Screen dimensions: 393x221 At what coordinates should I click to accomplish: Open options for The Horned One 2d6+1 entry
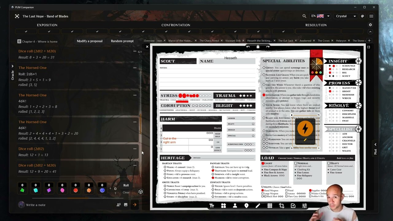click(135, 68)
